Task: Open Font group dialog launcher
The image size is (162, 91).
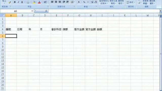Action: (48, 6)
